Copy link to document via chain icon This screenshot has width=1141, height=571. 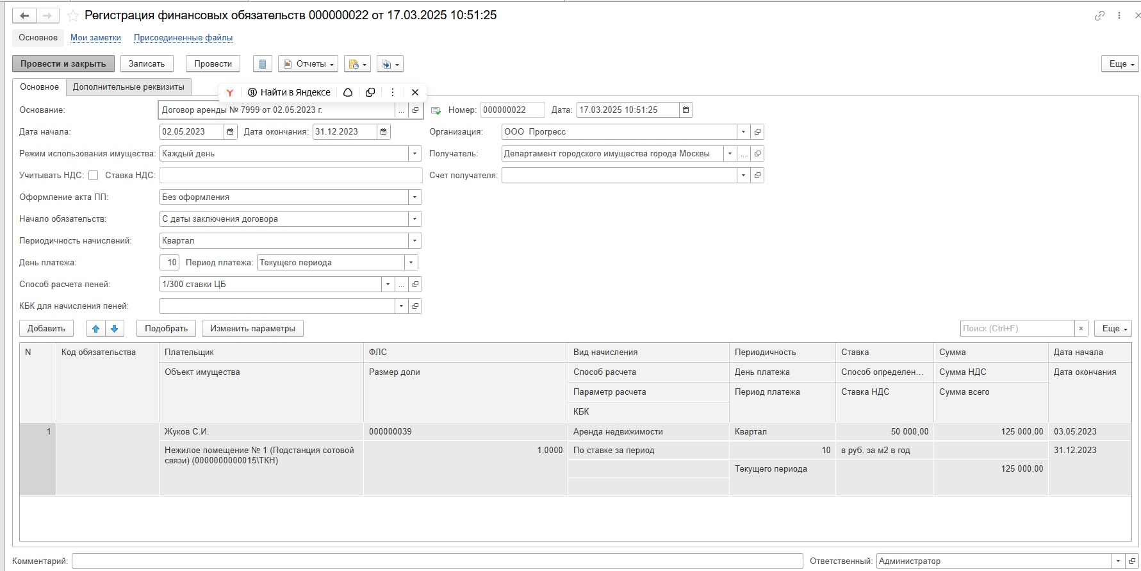pyautogui.click(x=1099, y=15)
